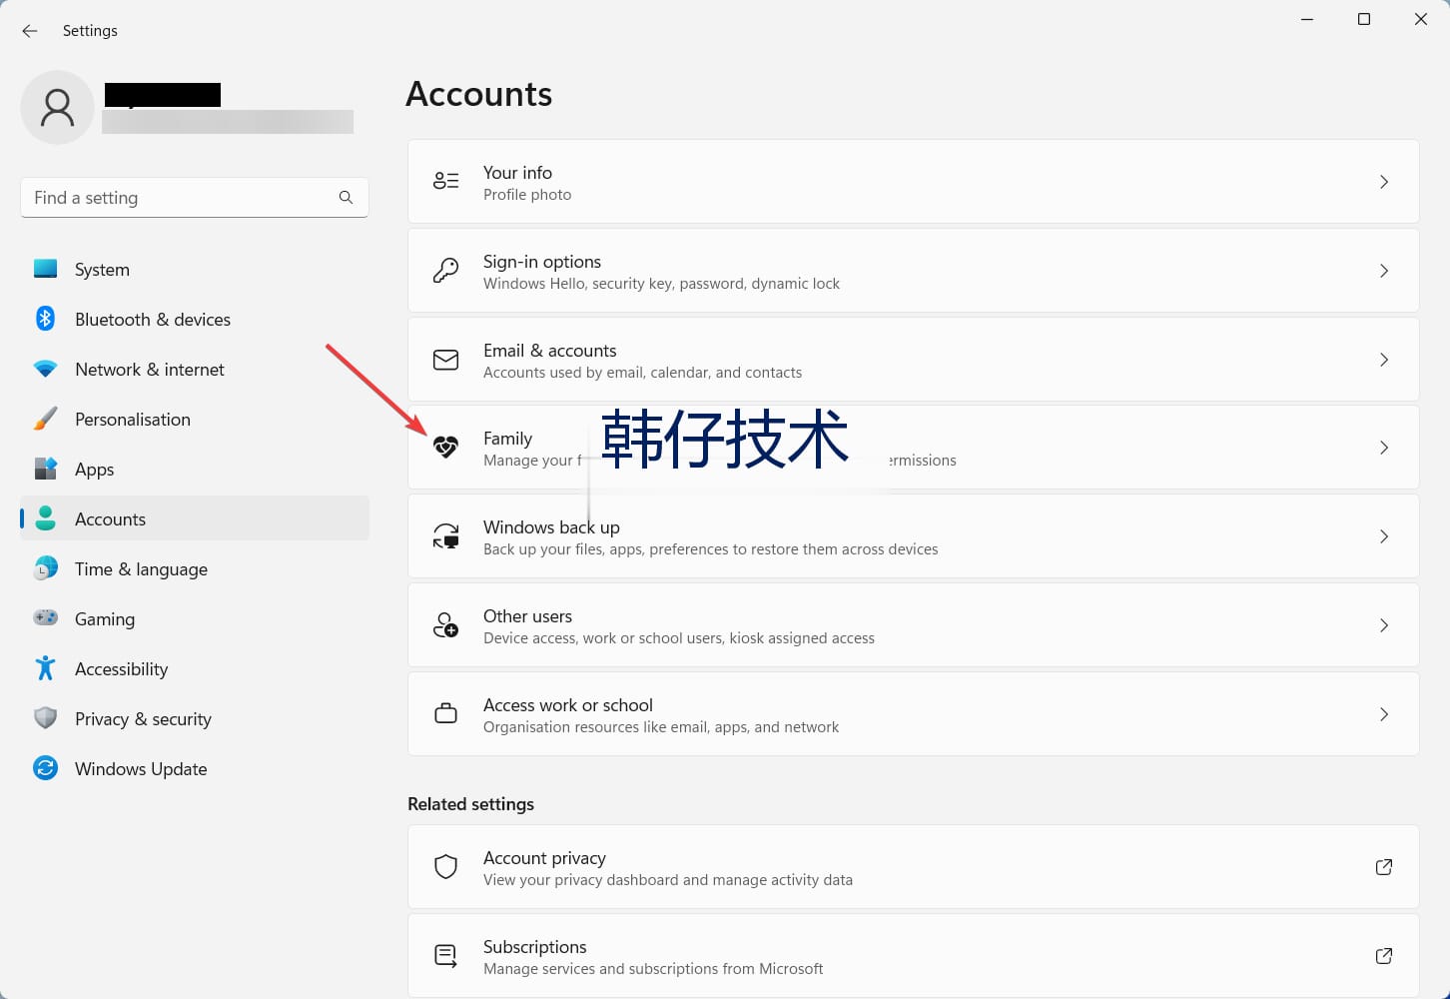The image size is (1450, 999).
Task: Click the Access work or school briefcase icon
Action: (445, 714)
